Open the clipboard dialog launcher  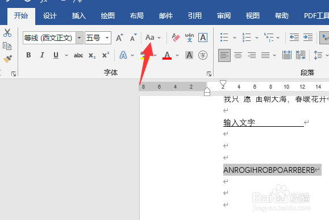14,74
